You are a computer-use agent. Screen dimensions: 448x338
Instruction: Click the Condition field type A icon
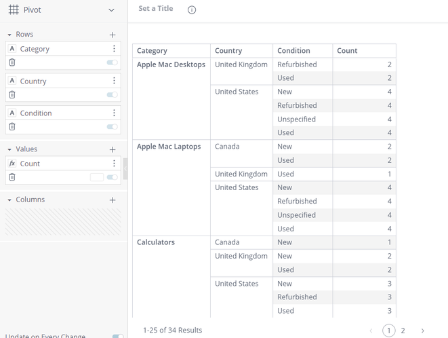tap(12, 113)
